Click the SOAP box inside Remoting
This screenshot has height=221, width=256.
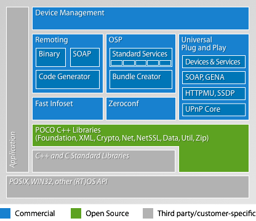tap(85, 57)
